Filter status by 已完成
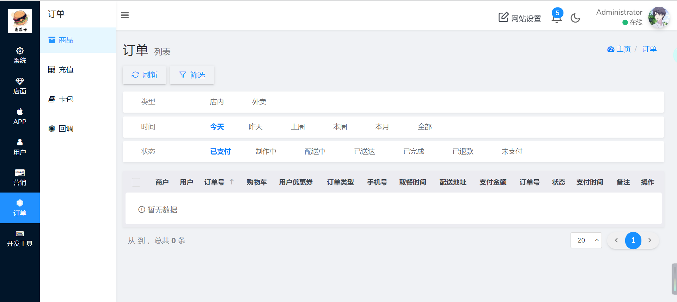The width and height of the screenshot is (677, 302). point(414,151)
